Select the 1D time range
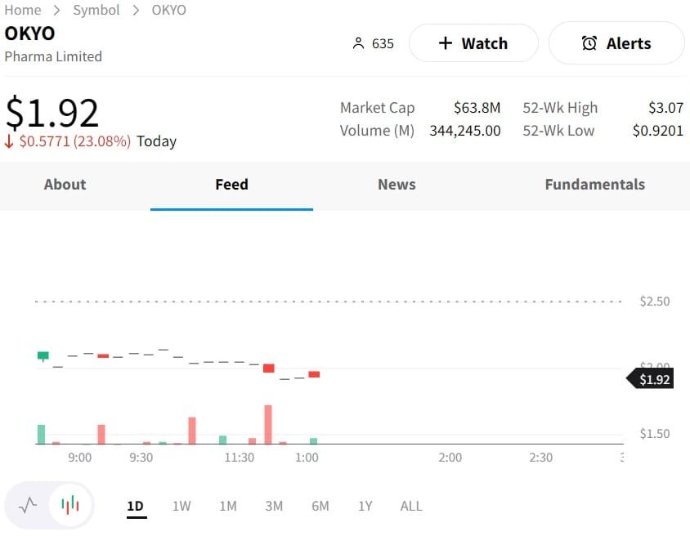Viewport: 690px width, 536px height. pos(136,506)
